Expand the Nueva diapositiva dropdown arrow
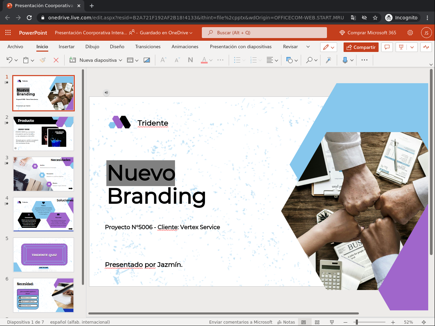The image size is (435, 326). 120,60
